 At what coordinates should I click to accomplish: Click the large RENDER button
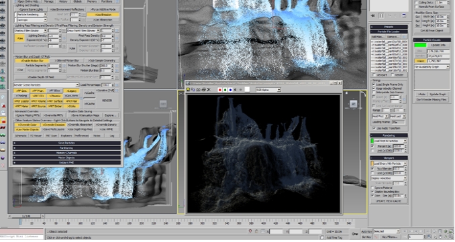(107, 101)
